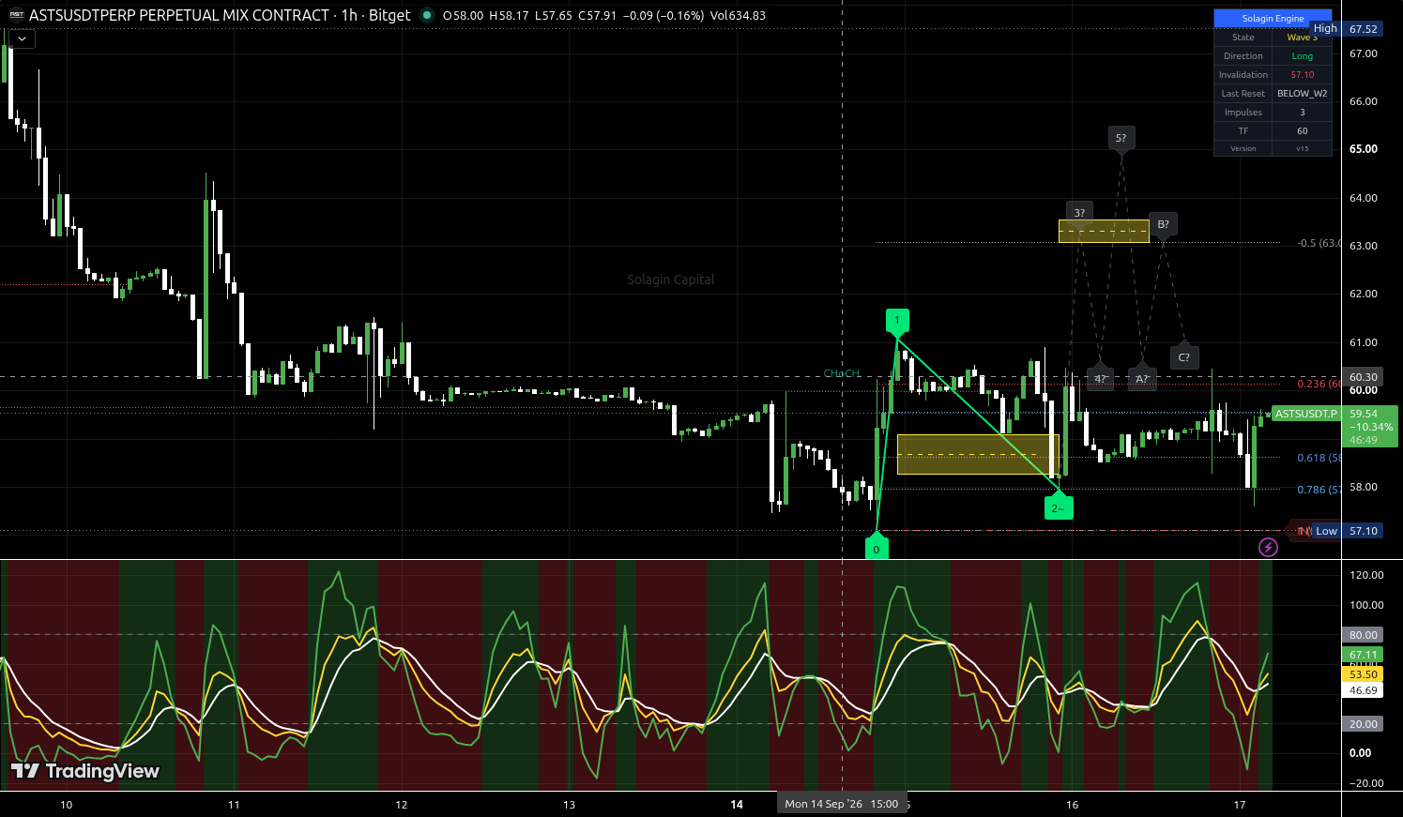Click the High 67.52 price label
Viewport: 1403px width, 817px height.
click(x=1345, y=29)
